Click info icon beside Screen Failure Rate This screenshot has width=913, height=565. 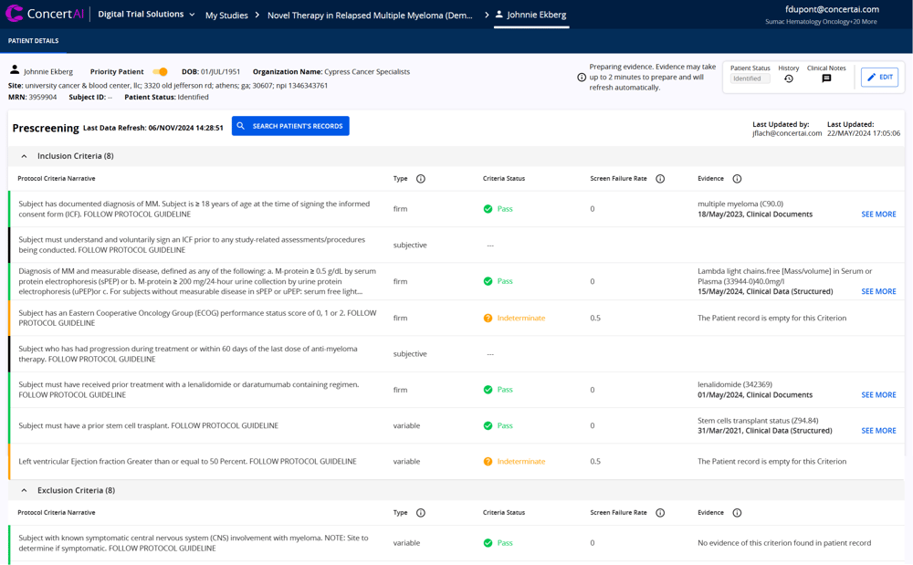pos(660,179)
